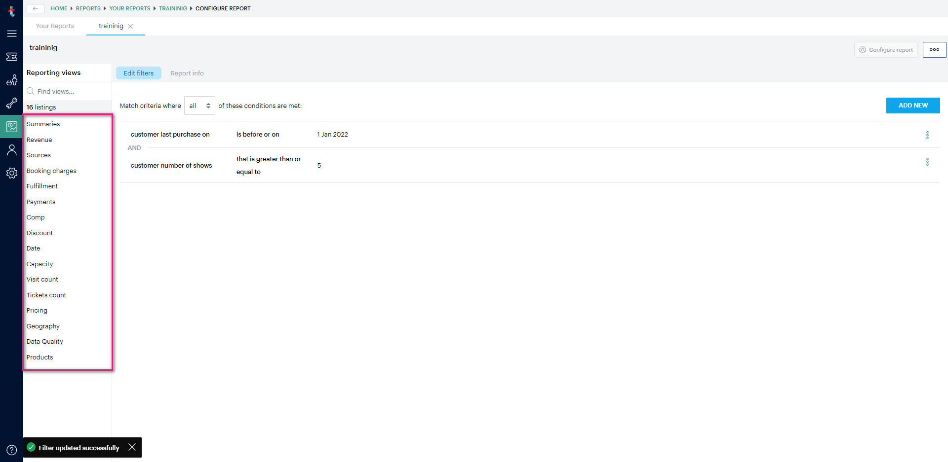The height and width of the screenshot is (462, 948).
Task: Click the three-dots more options button
Action: pyautogui.click(x=934, y=50)
